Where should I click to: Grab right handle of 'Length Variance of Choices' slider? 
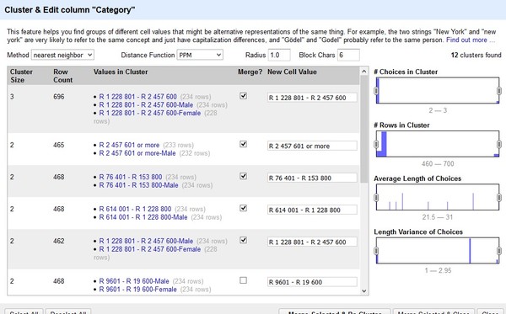pos(499,251)
